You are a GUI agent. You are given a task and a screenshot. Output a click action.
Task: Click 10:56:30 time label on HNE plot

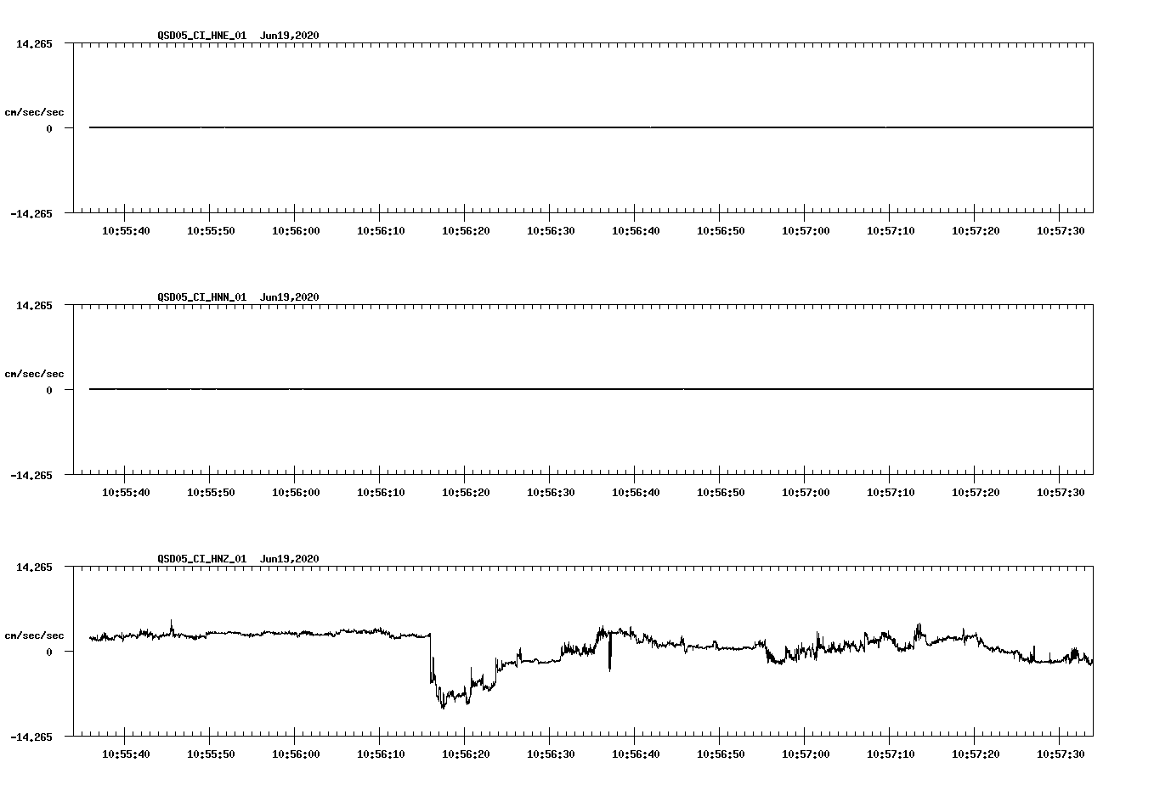tap(551, 230)
